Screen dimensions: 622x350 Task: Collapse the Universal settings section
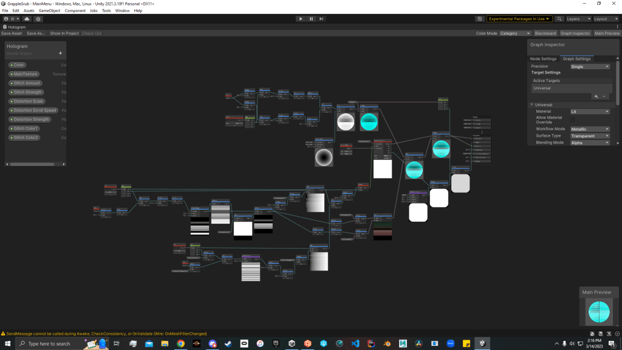click(531, 105)
